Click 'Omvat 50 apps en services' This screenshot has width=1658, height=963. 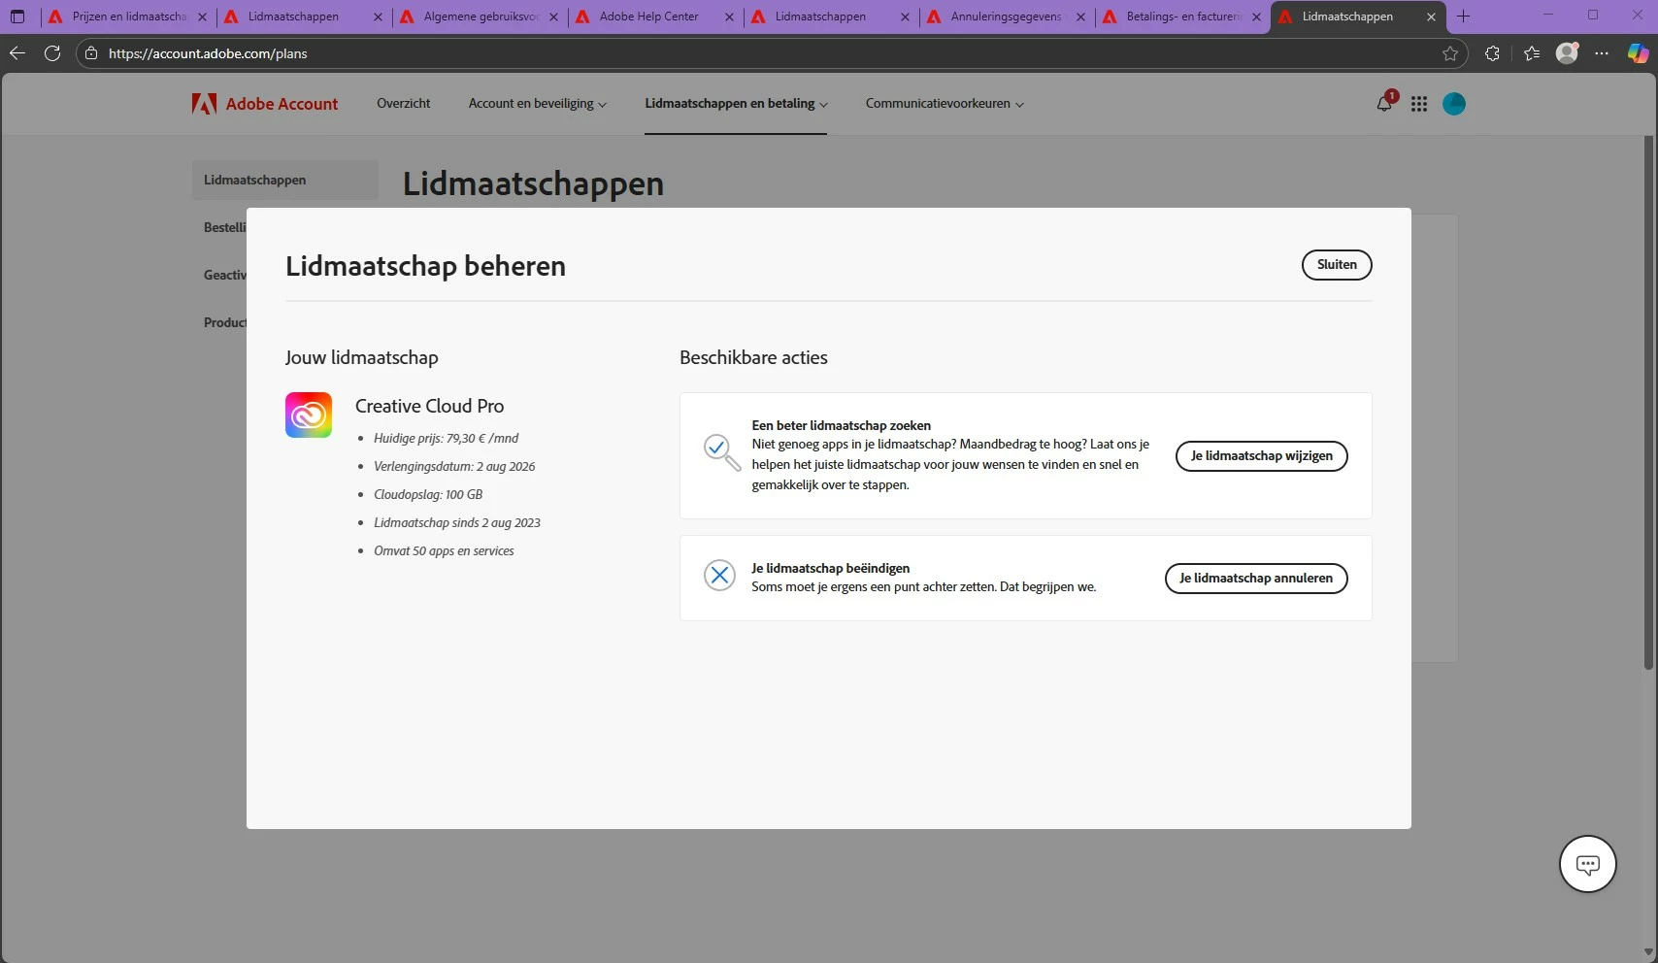point(444,551)
